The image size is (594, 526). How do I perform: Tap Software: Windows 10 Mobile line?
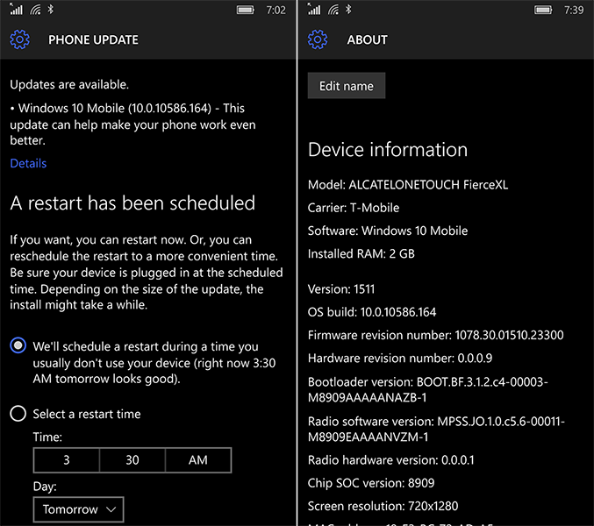388,231
